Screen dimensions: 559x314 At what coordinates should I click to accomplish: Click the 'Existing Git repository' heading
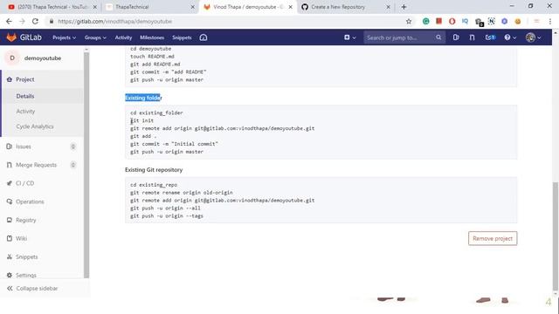(x=154, y=170)
